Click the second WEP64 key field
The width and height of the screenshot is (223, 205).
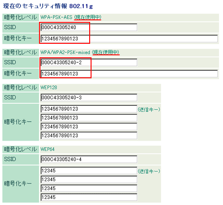point(89,180)
